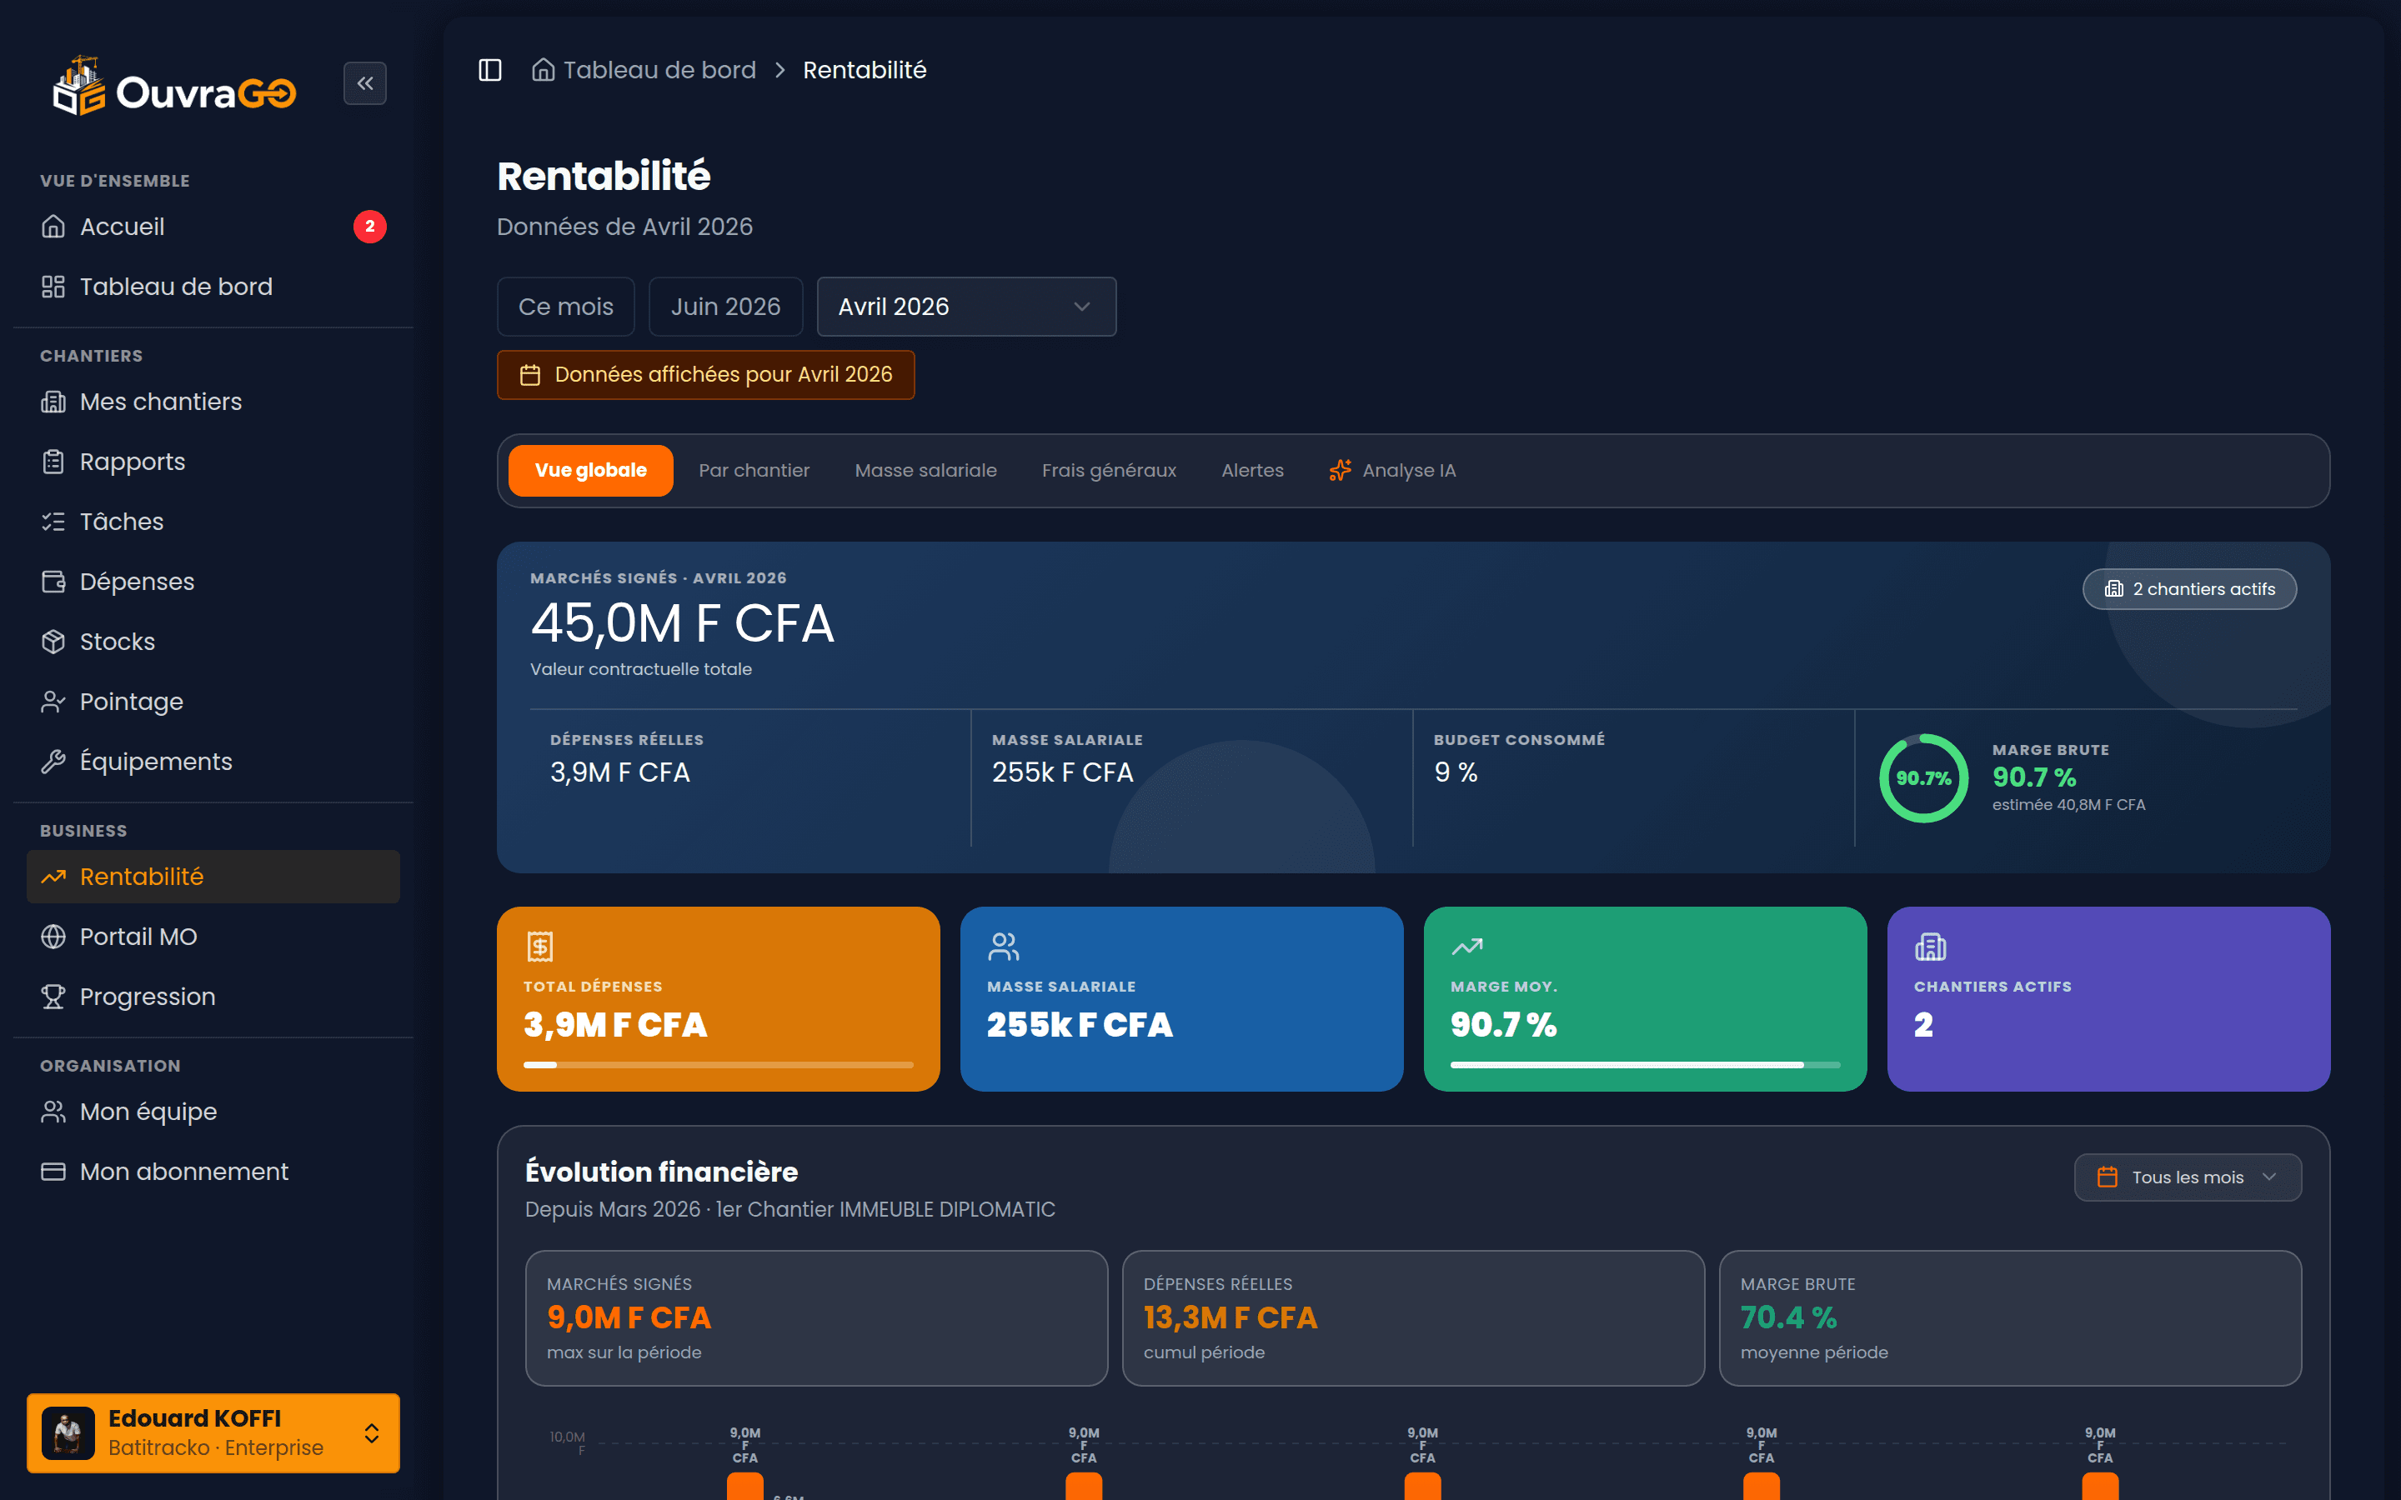
Task: Click the Équipements wrench icon
Action: pos(53,762)
